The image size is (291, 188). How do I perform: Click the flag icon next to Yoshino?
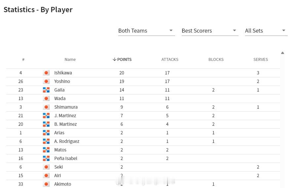(x=46, y=81)
